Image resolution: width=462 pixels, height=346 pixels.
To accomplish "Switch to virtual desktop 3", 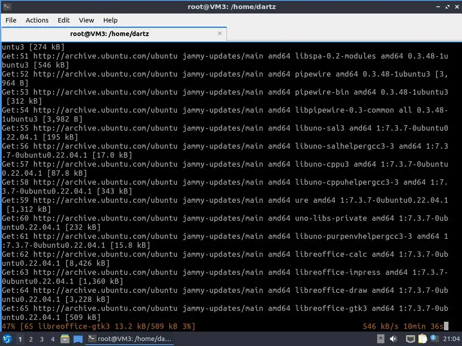I will pos(42,339).
